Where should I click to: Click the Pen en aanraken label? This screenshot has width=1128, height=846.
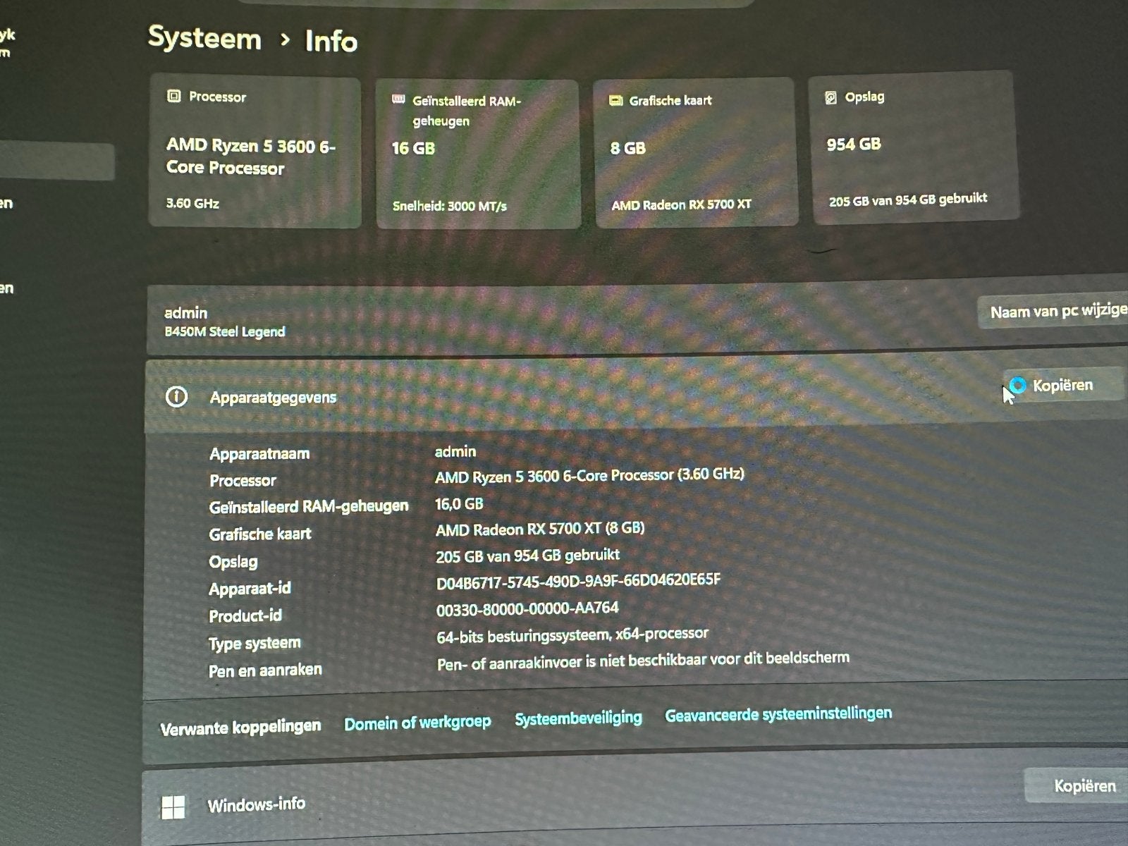click(x=265, y=670)
